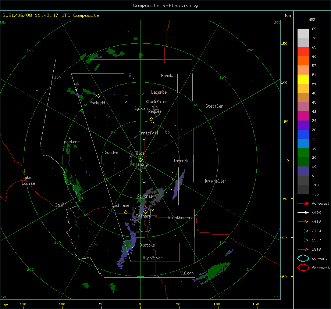Click the red forecast ellipse icon
The width and height of the screenshot is (331, 309).
point(303,267)
